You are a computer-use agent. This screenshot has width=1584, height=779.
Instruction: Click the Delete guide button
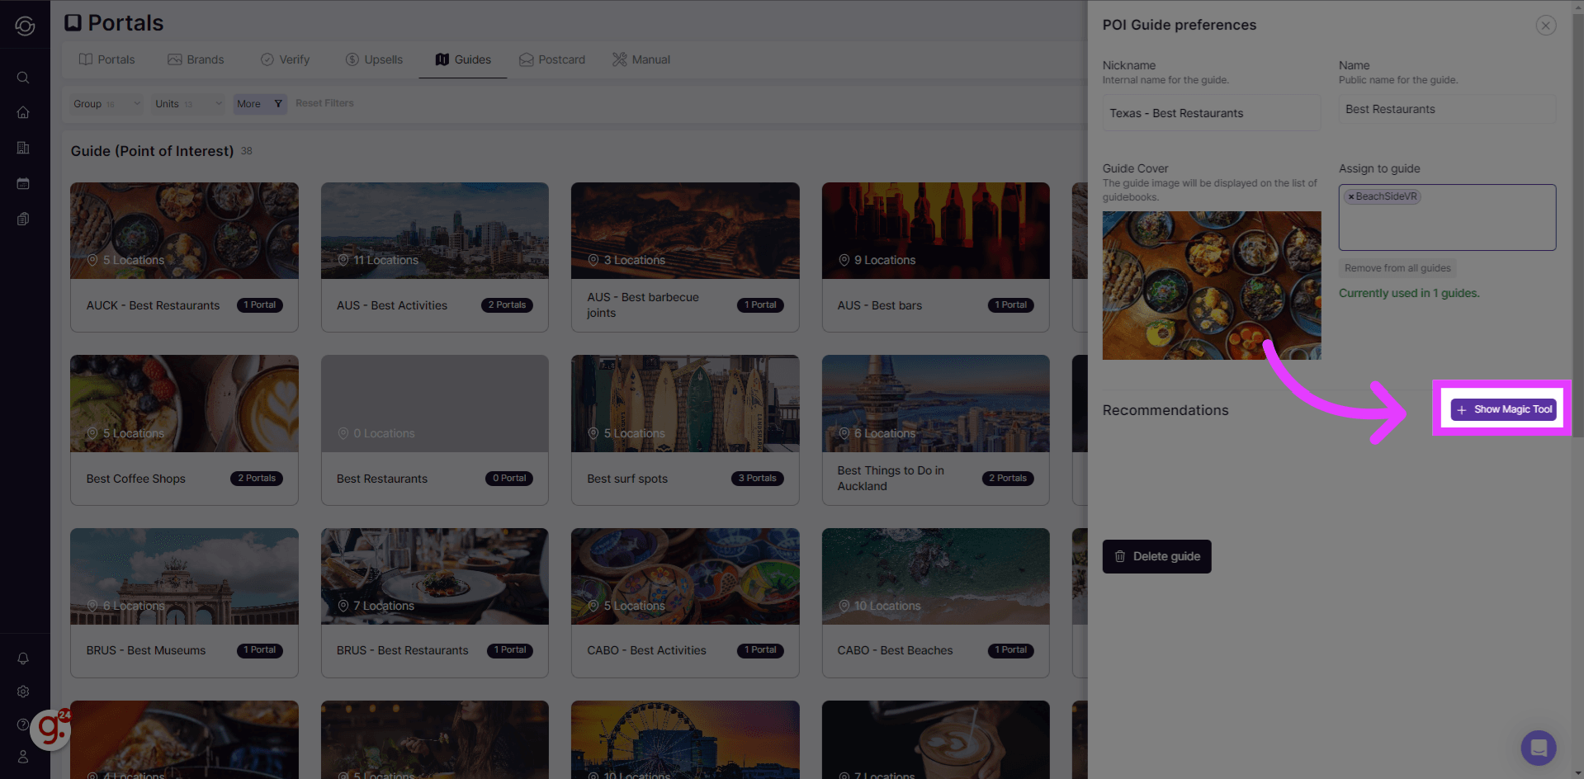(x=1156, y=556)
